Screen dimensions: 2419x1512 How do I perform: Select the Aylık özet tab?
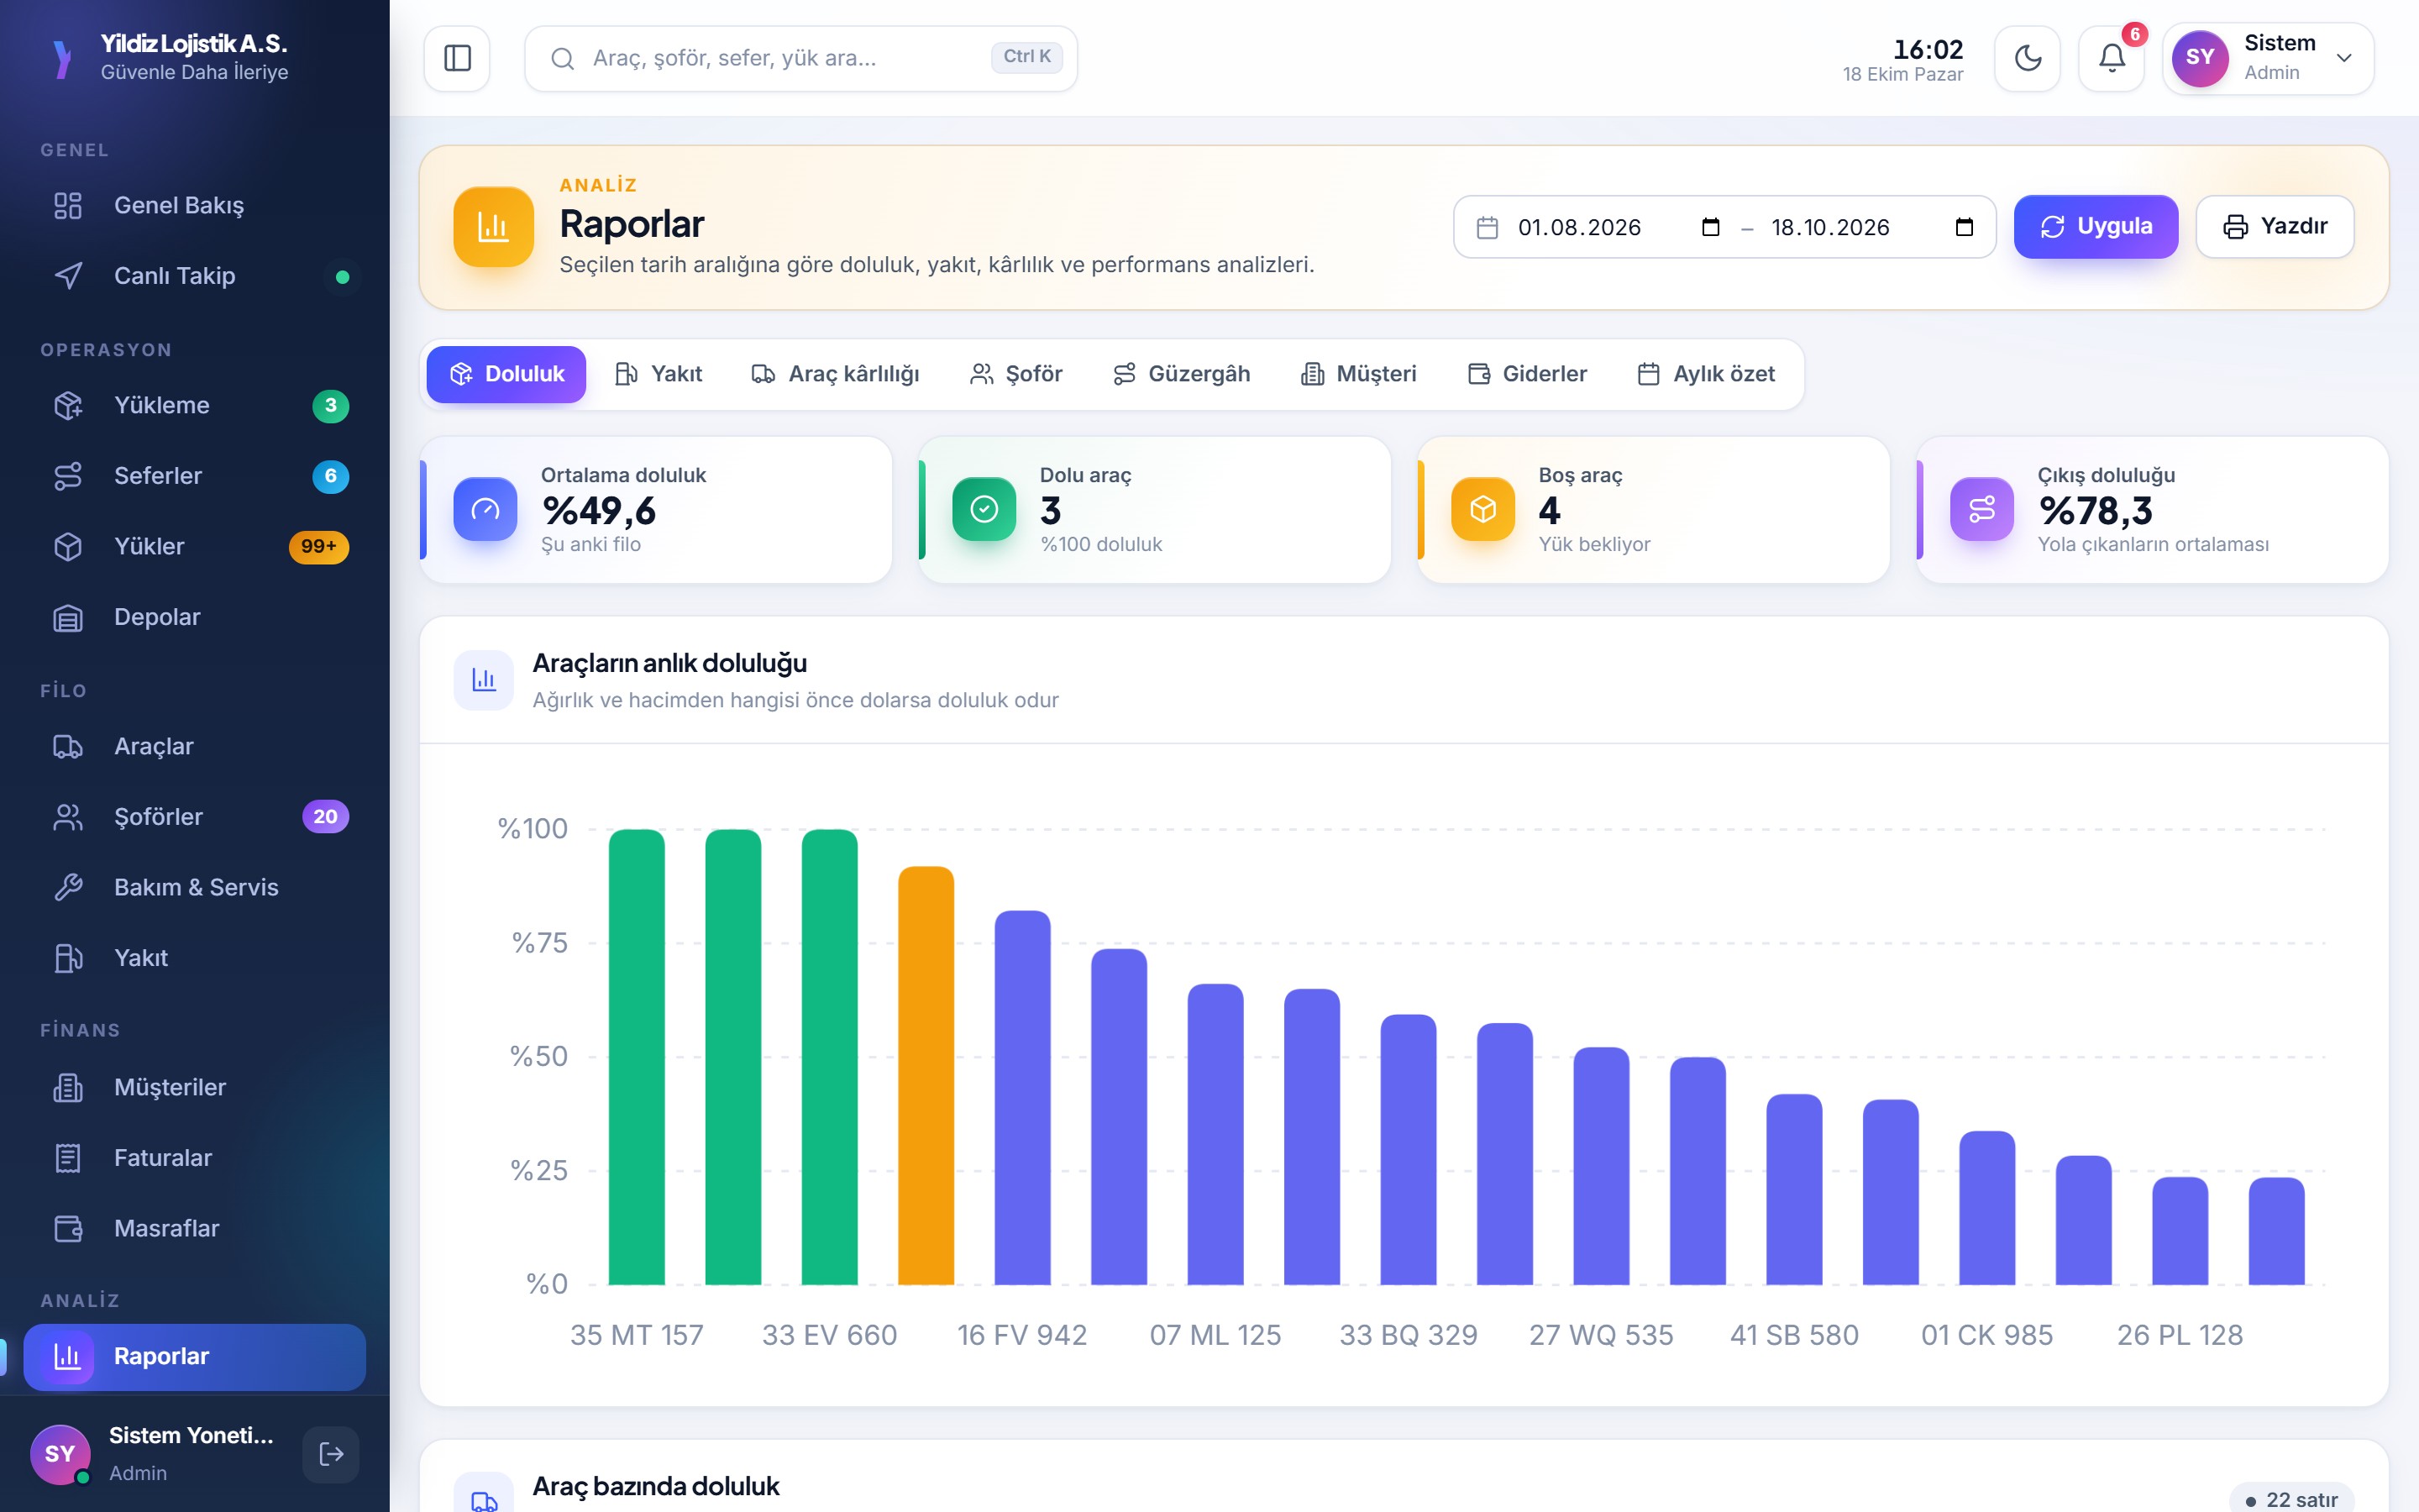pos(1705,374)
